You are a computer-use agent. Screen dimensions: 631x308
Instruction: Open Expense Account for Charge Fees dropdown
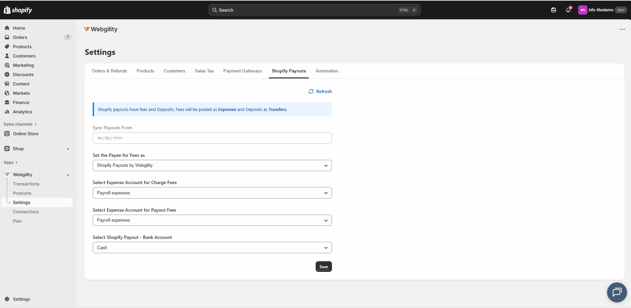[212, 193]
